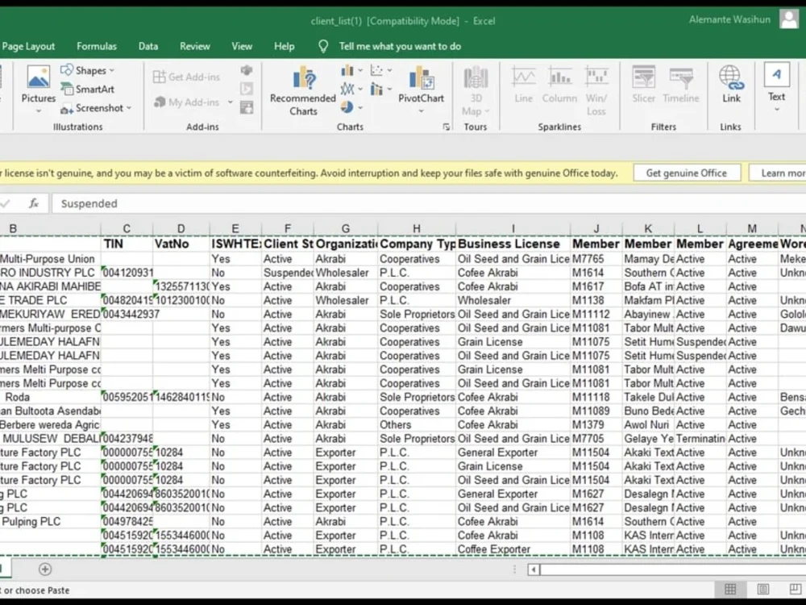Expand the My Add-ins dropdown arrow

pos(230,102)
